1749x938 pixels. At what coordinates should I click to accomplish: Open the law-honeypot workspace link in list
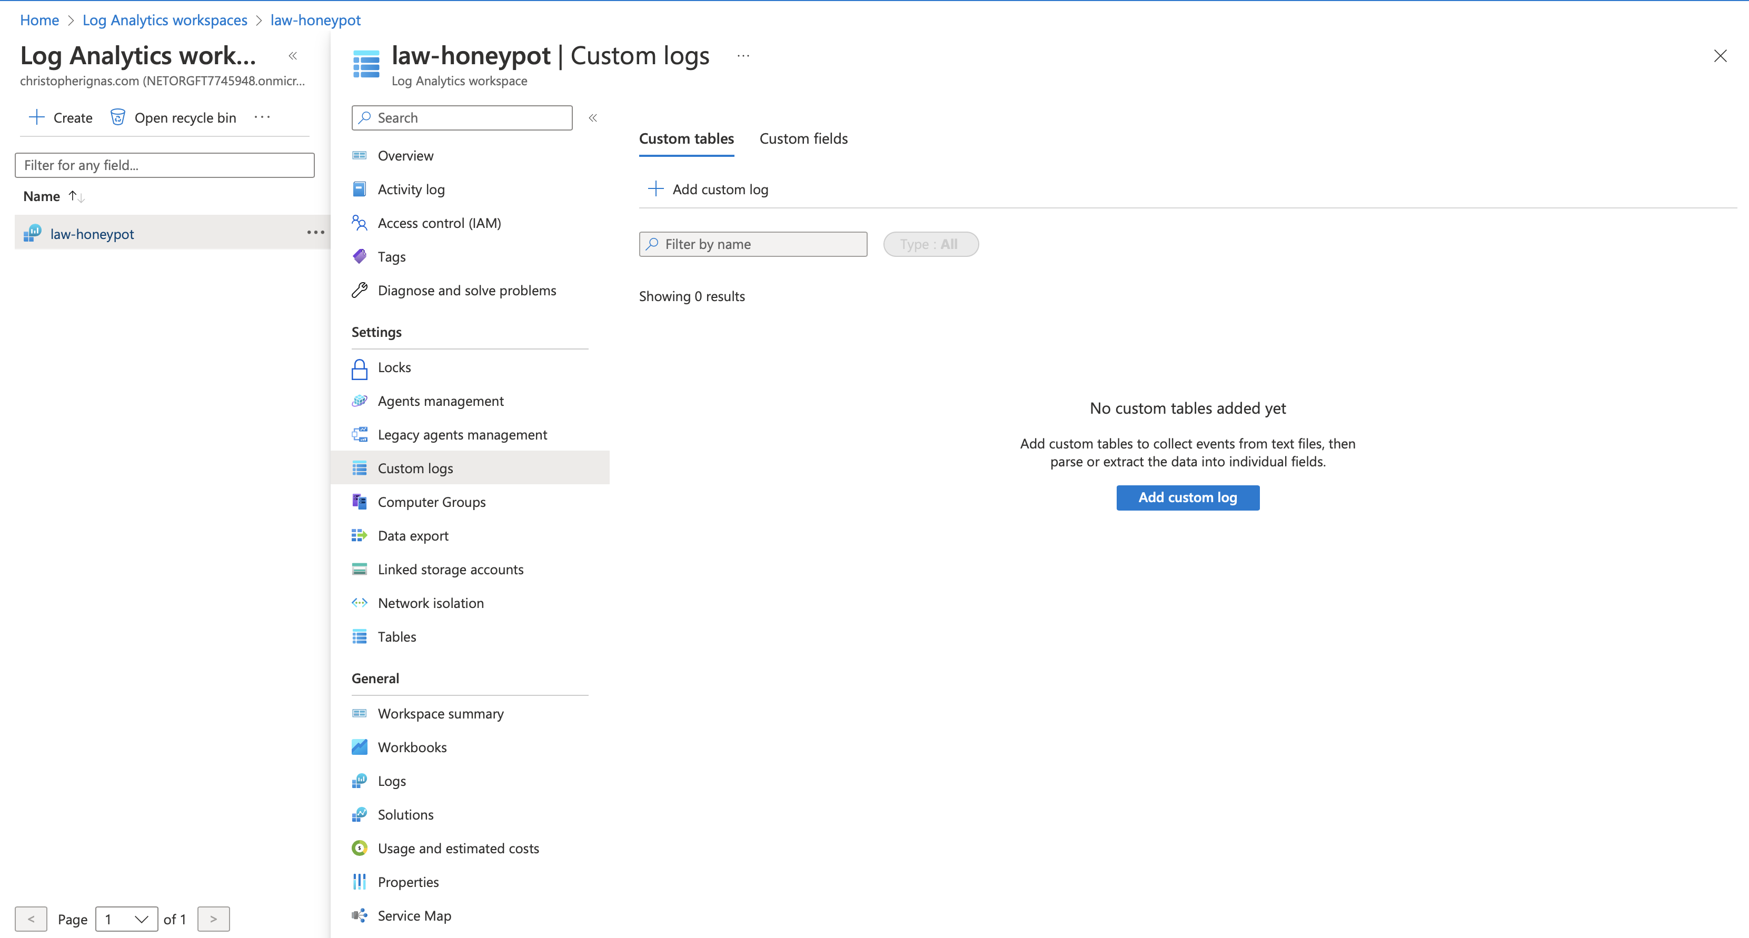pos(92,234)
